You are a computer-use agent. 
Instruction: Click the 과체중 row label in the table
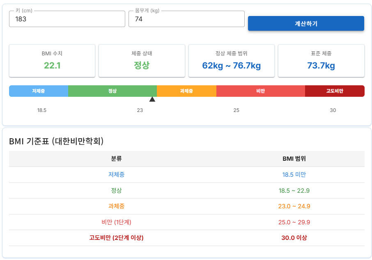[116, 206]
